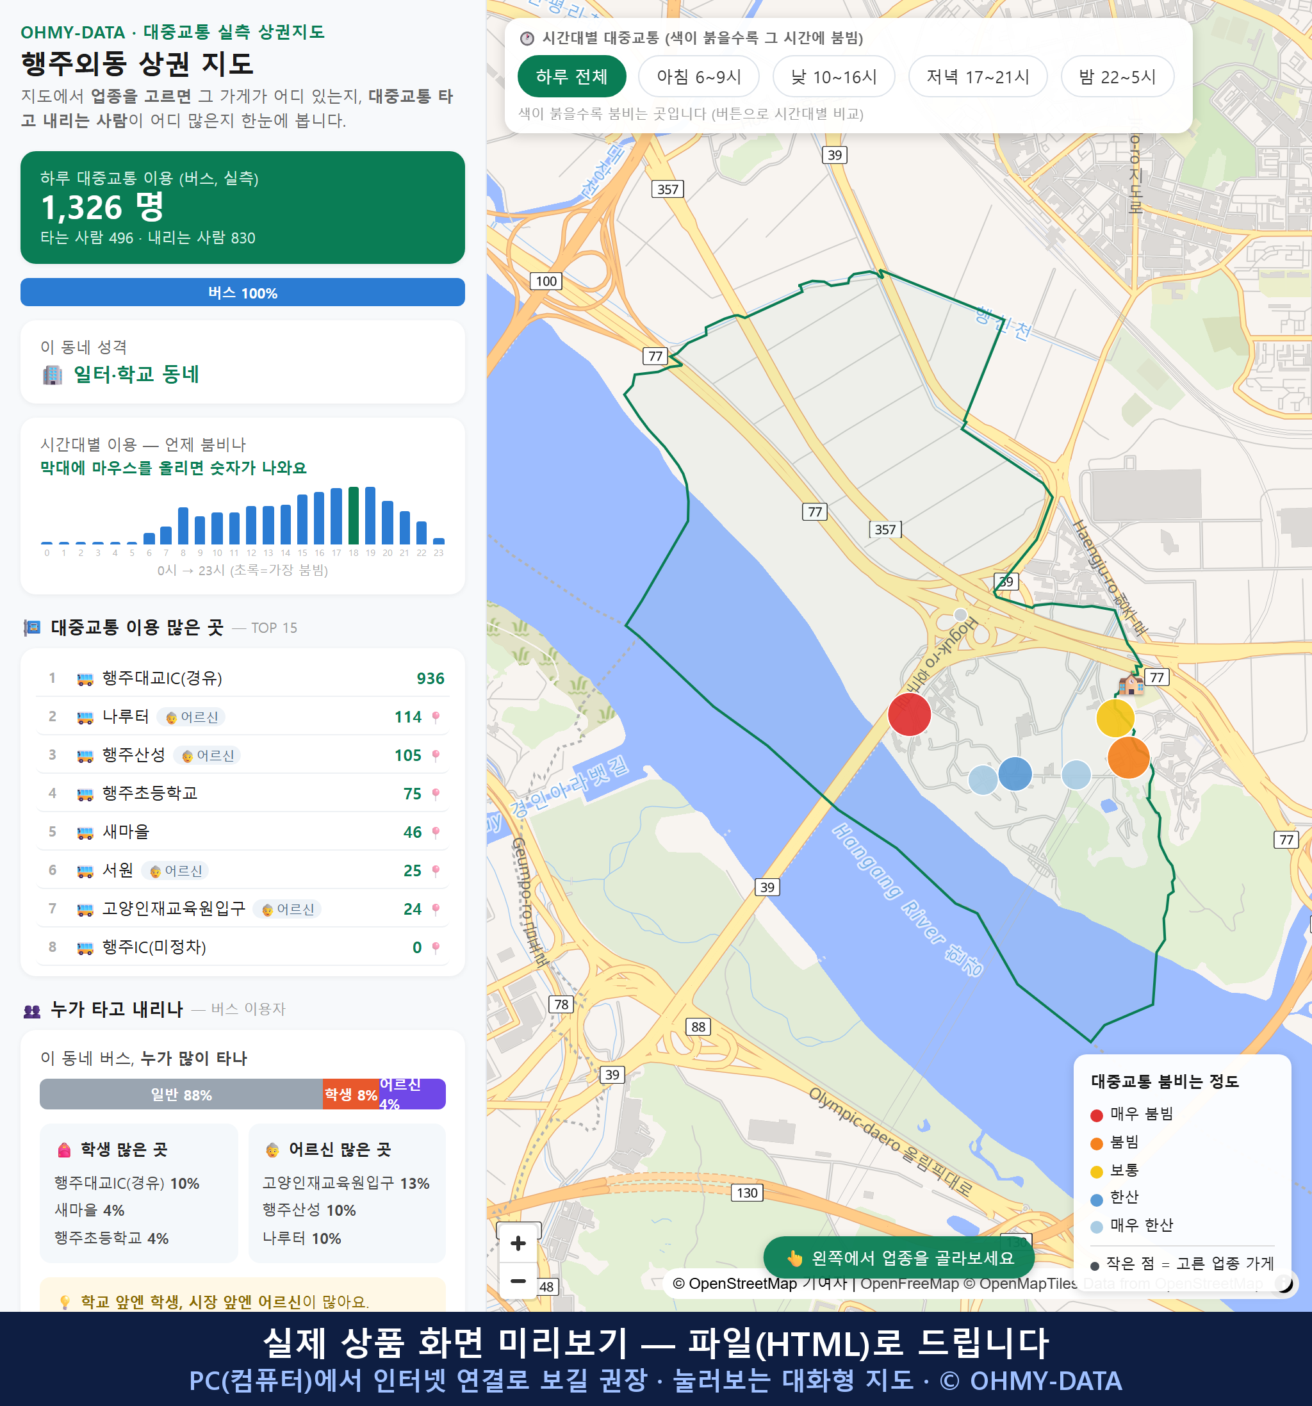Click the map zoom in plus button
The width and height of the screenshot is (1312, 1406).
tap(518, 1243)
